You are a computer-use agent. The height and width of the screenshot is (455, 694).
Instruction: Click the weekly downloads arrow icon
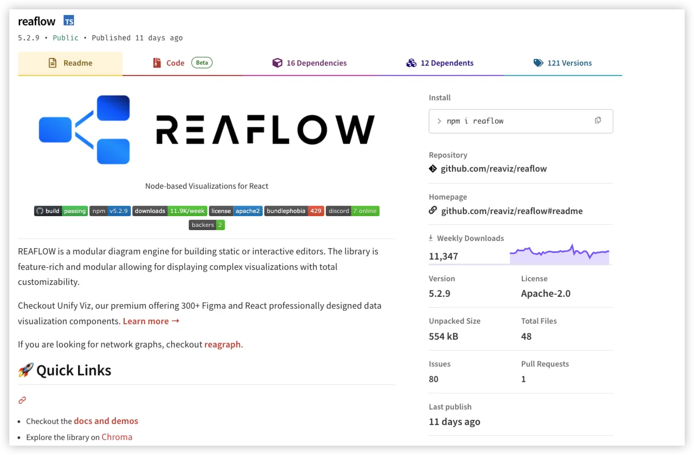click(431, 238)
